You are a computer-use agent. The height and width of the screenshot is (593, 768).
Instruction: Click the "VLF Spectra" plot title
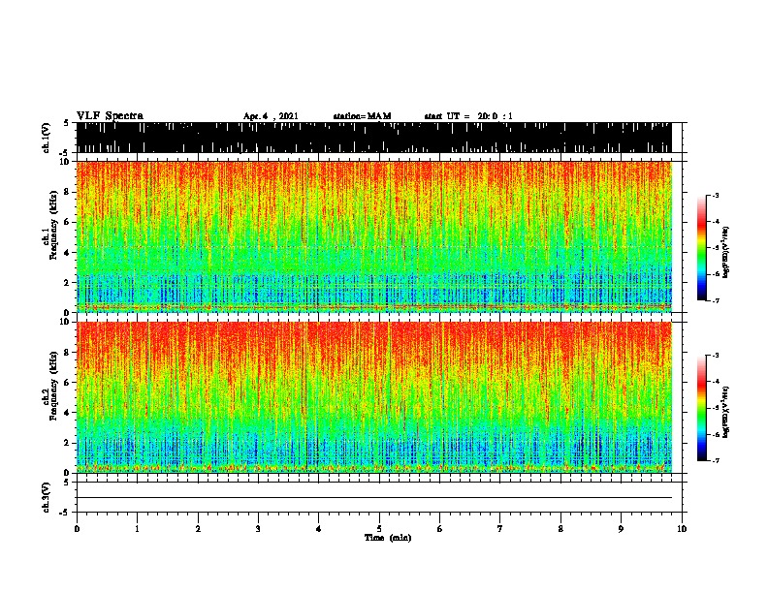(110, 116)
